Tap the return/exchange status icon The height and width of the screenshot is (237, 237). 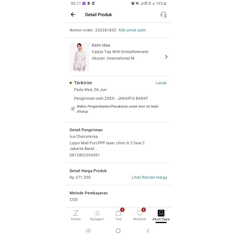click(73, 108)
